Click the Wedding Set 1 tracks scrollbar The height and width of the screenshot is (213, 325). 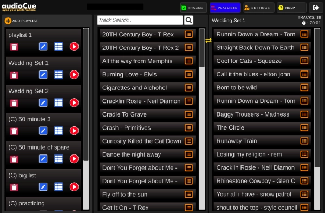[317, 98]
